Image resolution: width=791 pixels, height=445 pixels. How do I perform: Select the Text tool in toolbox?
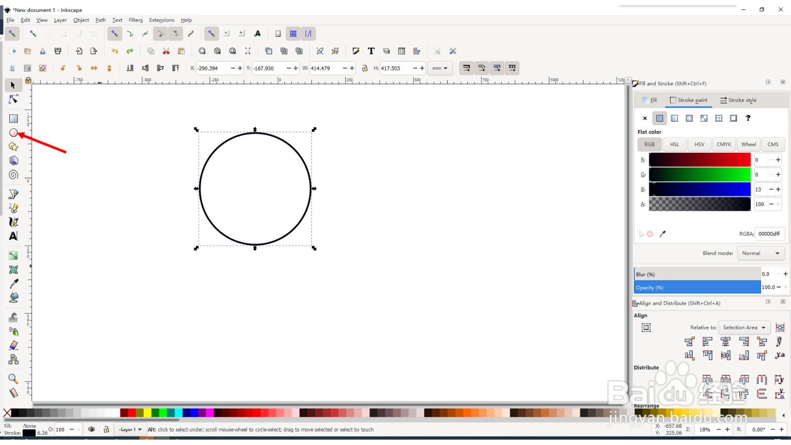coord(13,236)
